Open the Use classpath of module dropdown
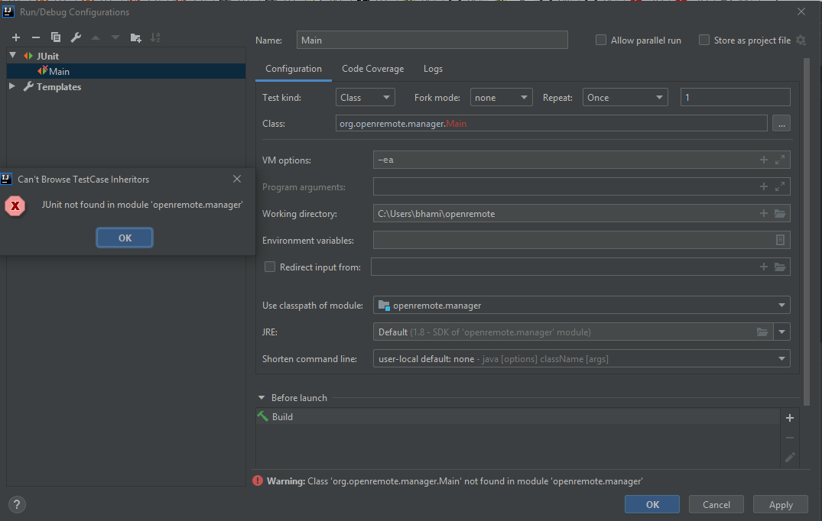 (581, 306)
